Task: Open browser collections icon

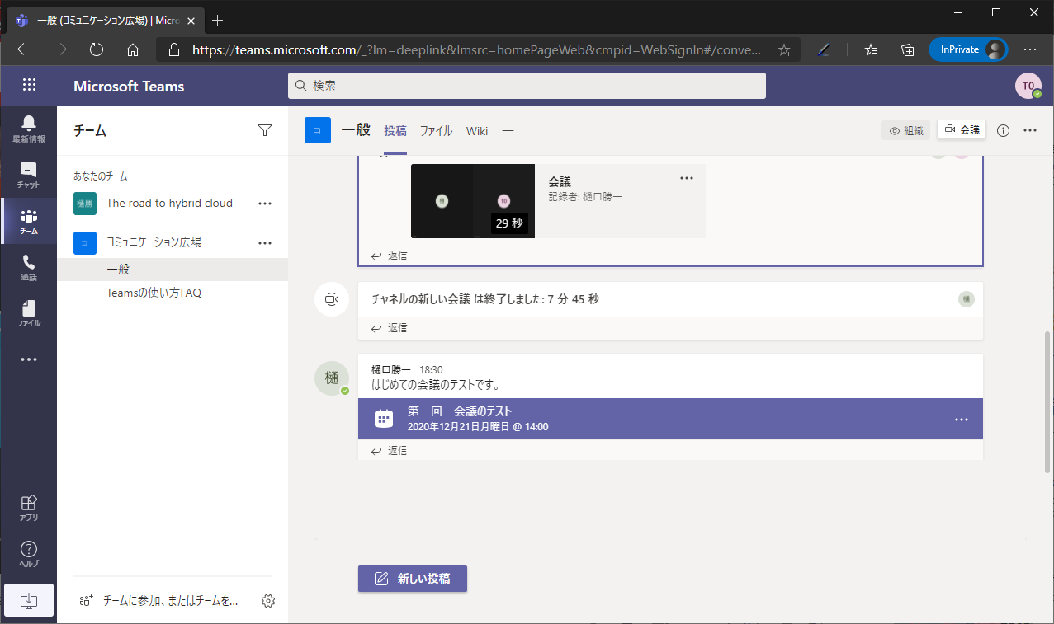Action: [908, 49]
